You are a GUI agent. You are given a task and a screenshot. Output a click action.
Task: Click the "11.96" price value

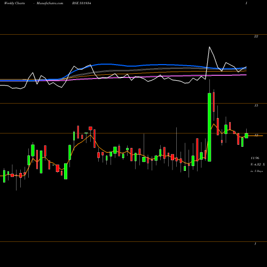(x=255, y=158)
